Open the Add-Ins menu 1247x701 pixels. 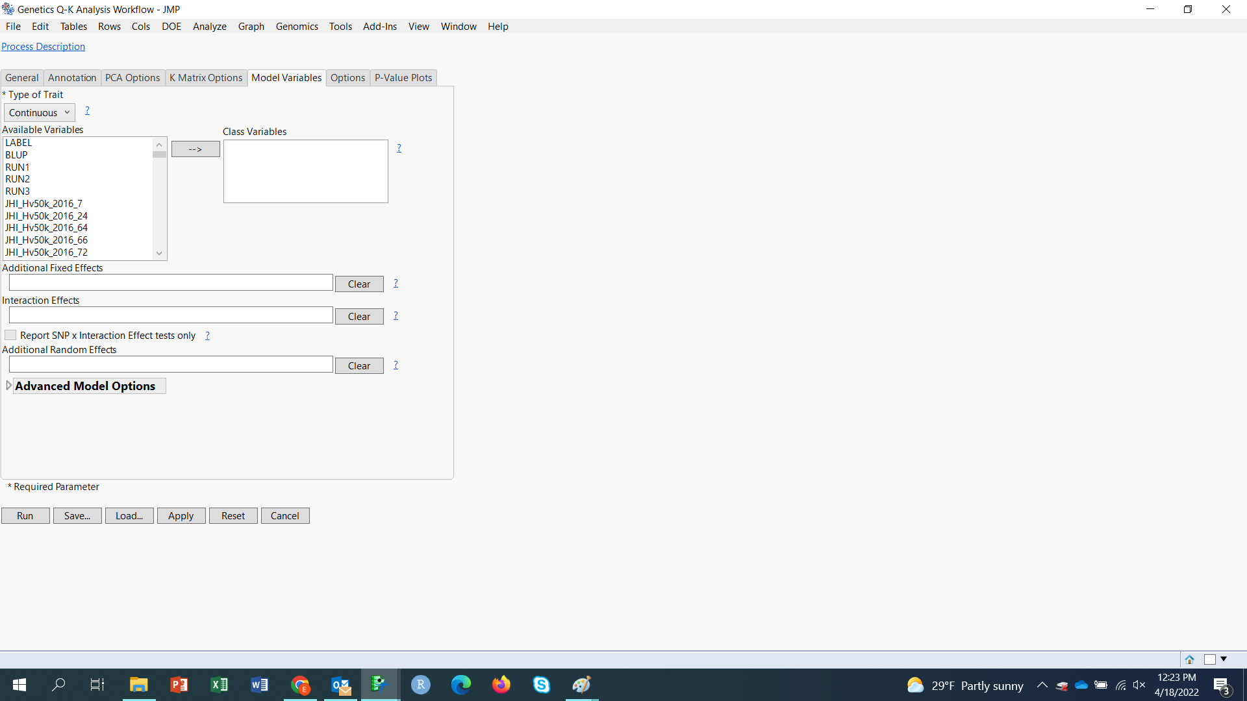coord(379,27)
